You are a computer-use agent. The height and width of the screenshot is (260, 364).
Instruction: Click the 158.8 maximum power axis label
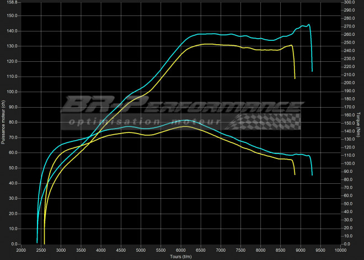(x=12, y=3)
